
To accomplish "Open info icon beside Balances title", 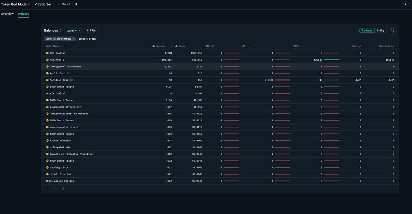I will tap(60, 30).
